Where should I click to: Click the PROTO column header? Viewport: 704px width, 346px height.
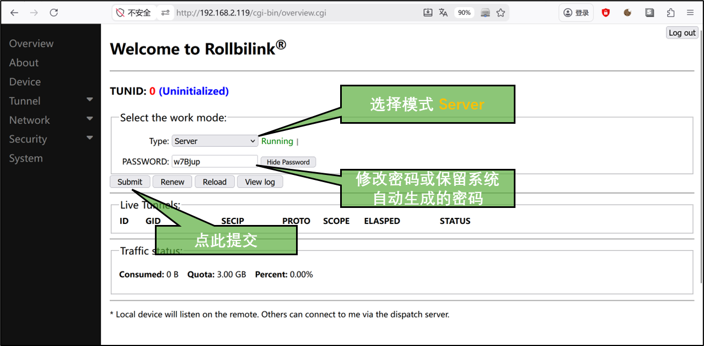[x=297, y=221]
